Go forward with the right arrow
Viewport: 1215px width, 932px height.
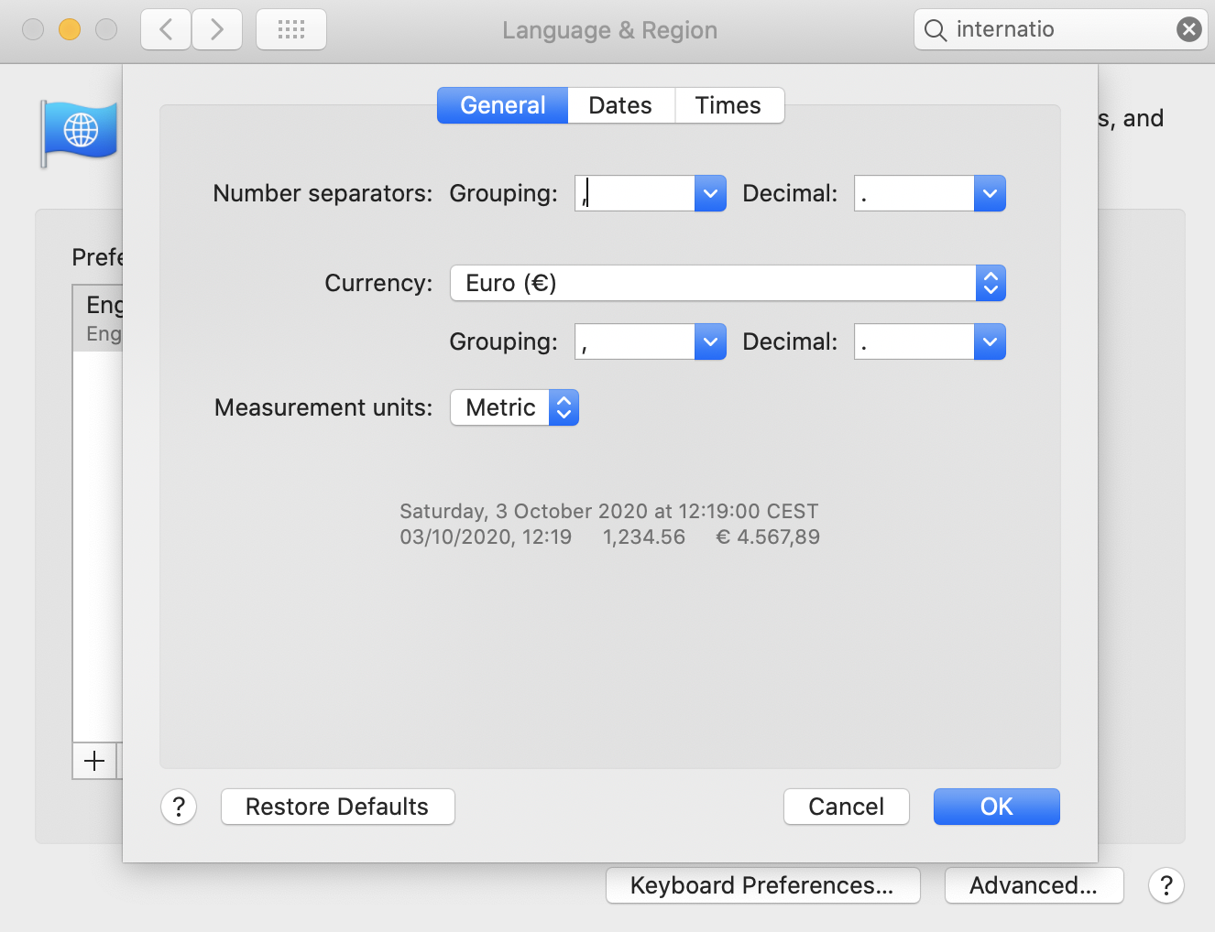click(217, 29)
